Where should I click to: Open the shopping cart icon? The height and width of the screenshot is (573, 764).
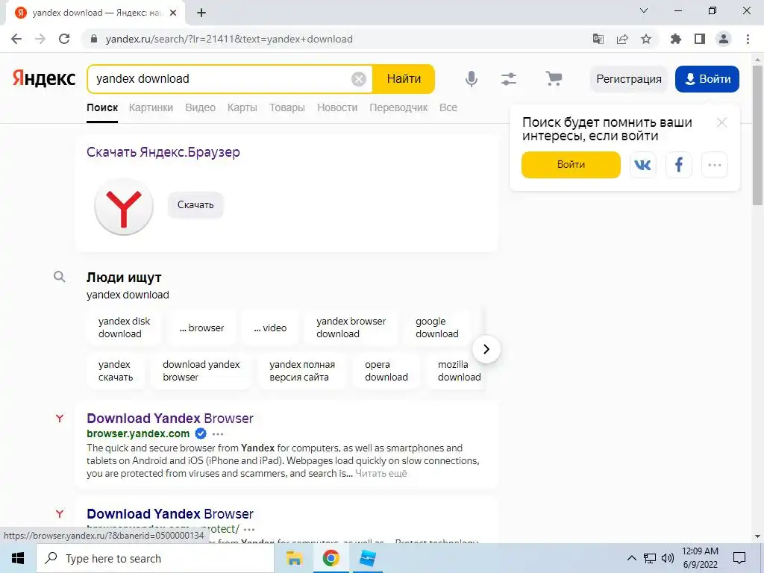(554, 78)
